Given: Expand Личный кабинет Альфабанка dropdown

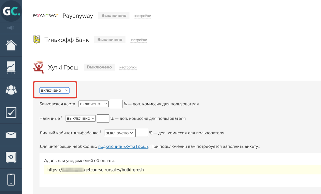Looking at the screenshot, I should [x=119, y=133].
